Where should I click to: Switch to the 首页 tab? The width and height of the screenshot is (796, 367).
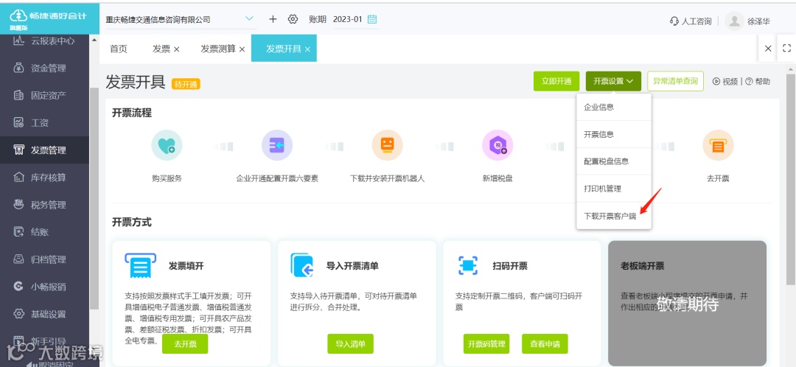(118, 49)
